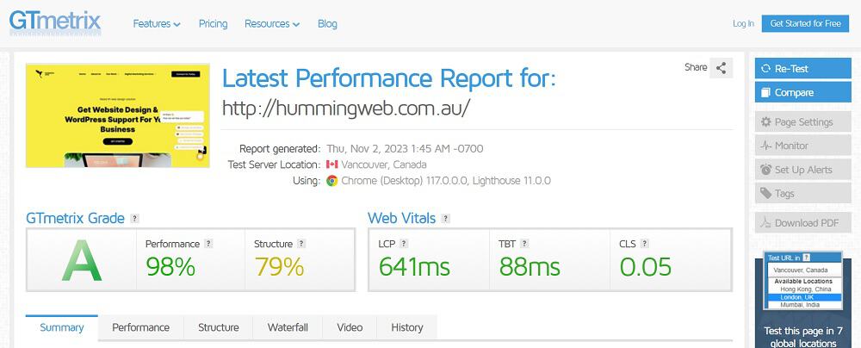Click the Monitor pulse icon

click(765, 146)
